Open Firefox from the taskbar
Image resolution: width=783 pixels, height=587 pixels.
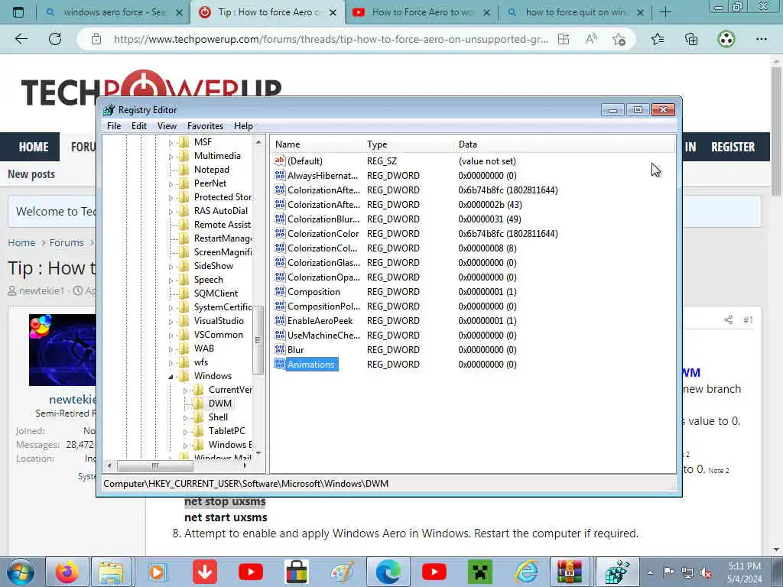point(67,572)
